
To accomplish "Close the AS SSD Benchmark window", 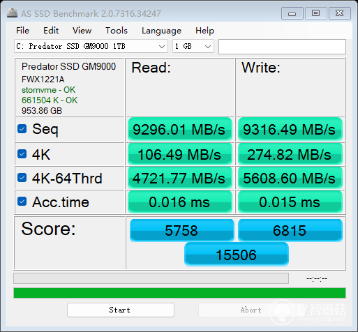I will [340, 13].
